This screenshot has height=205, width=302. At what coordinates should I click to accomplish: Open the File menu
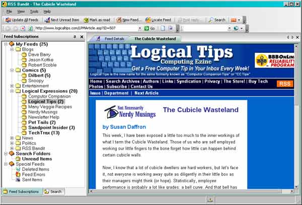tap(9, 12)
